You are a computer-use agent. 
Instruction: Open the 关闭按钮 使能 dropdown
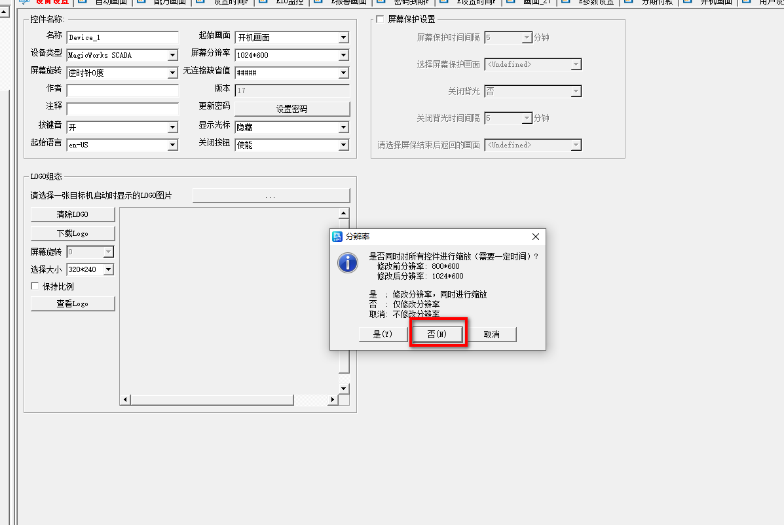pyautogui.click(x=343, y=145)
